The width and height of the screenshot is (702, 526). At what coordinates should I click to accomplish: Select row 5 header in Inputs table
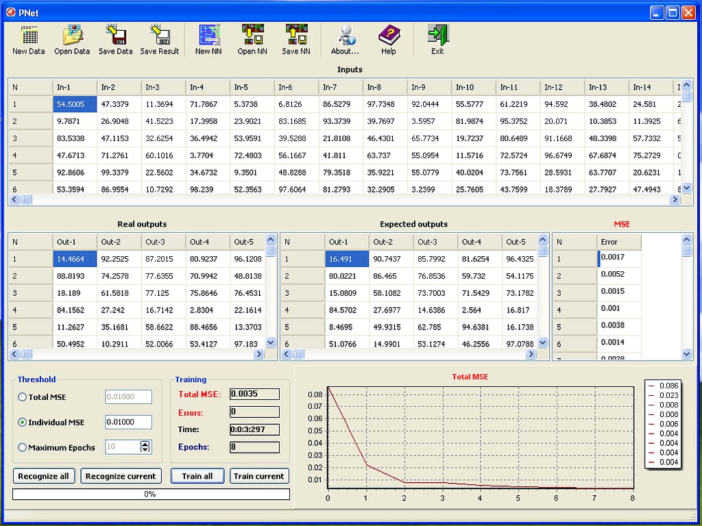(30, 172)
